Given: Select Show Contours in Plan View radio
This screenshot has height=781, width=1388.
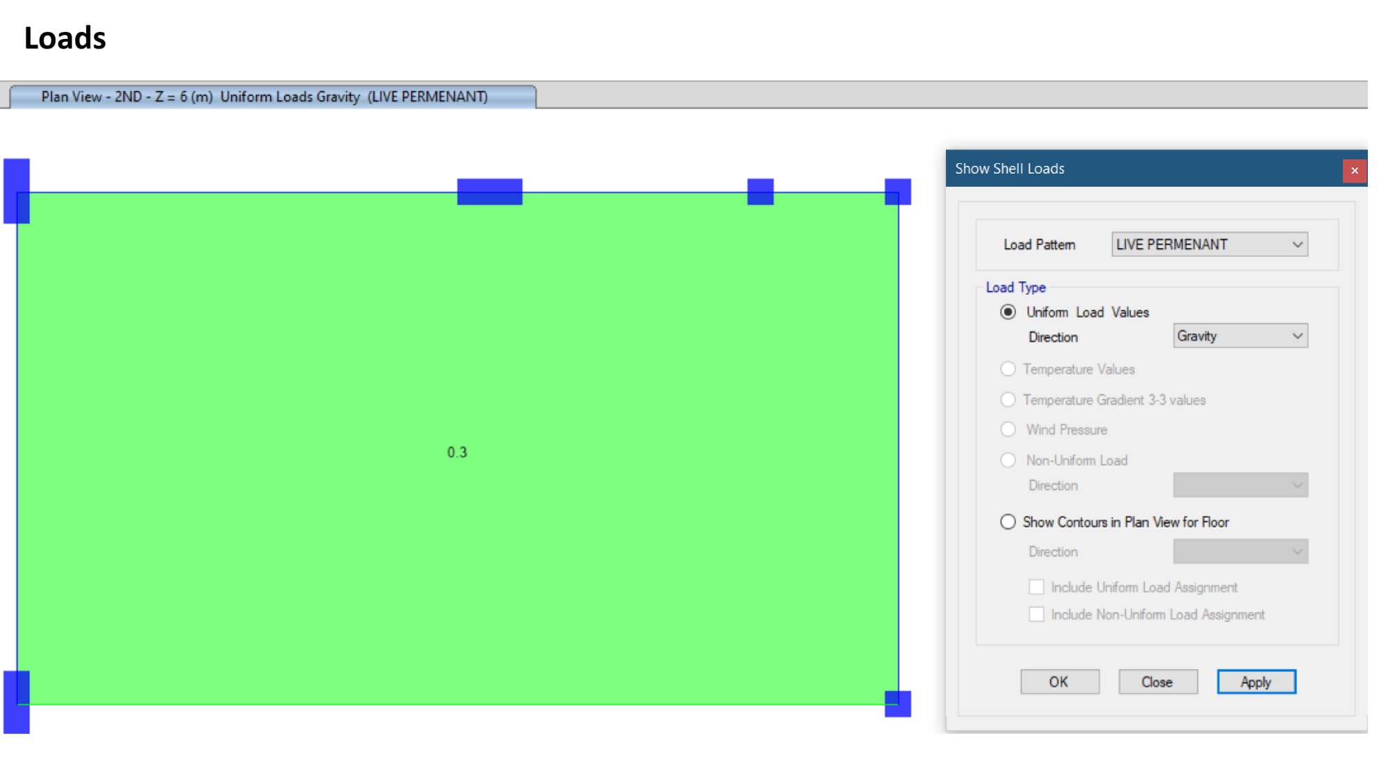Looking at the screenshot, I should [x=1008, y=522].
